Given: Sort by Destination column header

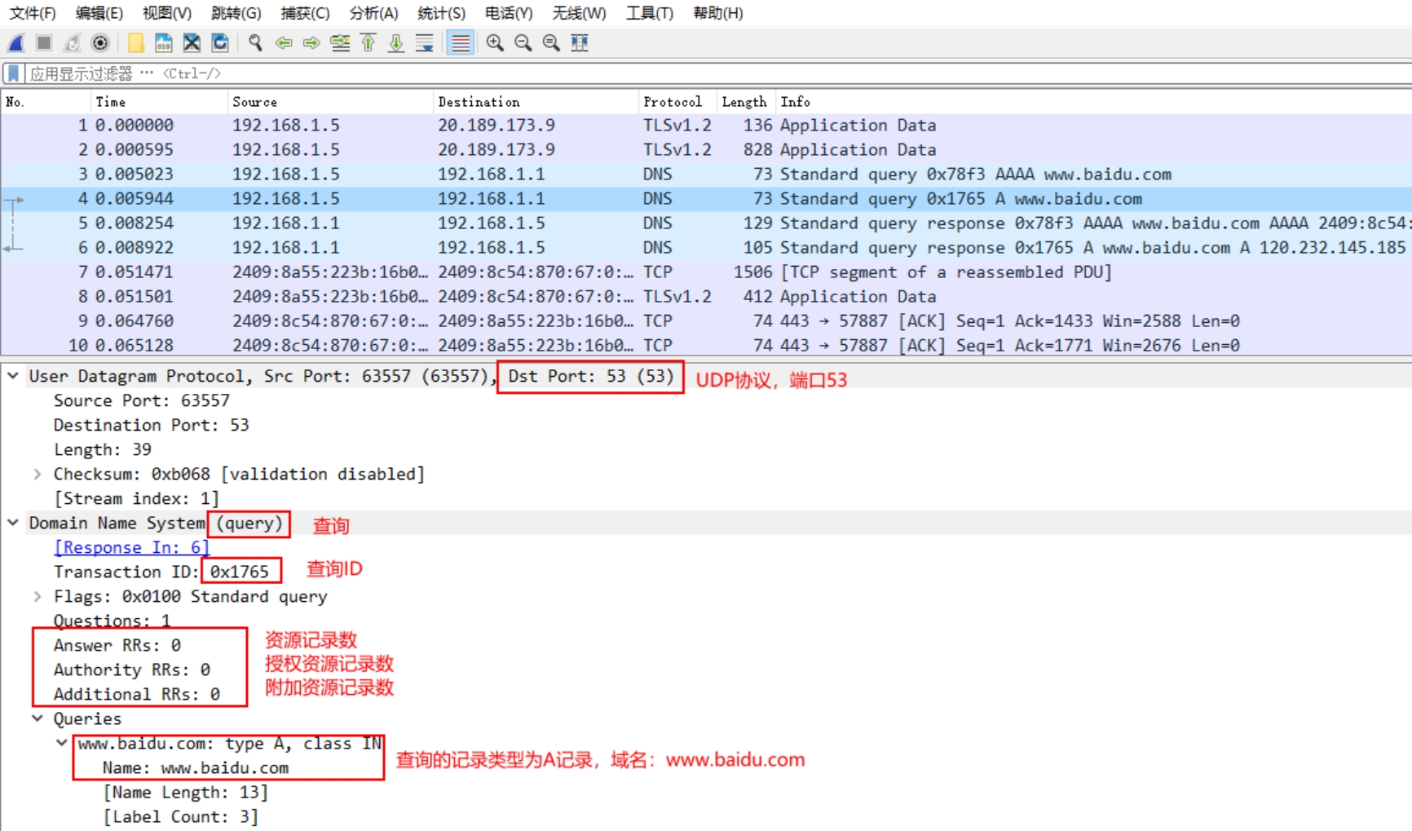Looking at the screenshot, I should tap(536, 102).
